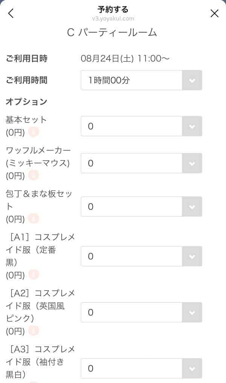Viewport: 226px width, 383px height.
Task: Click the arrow button on 基本セット selector
Action: tap(192, 126)
